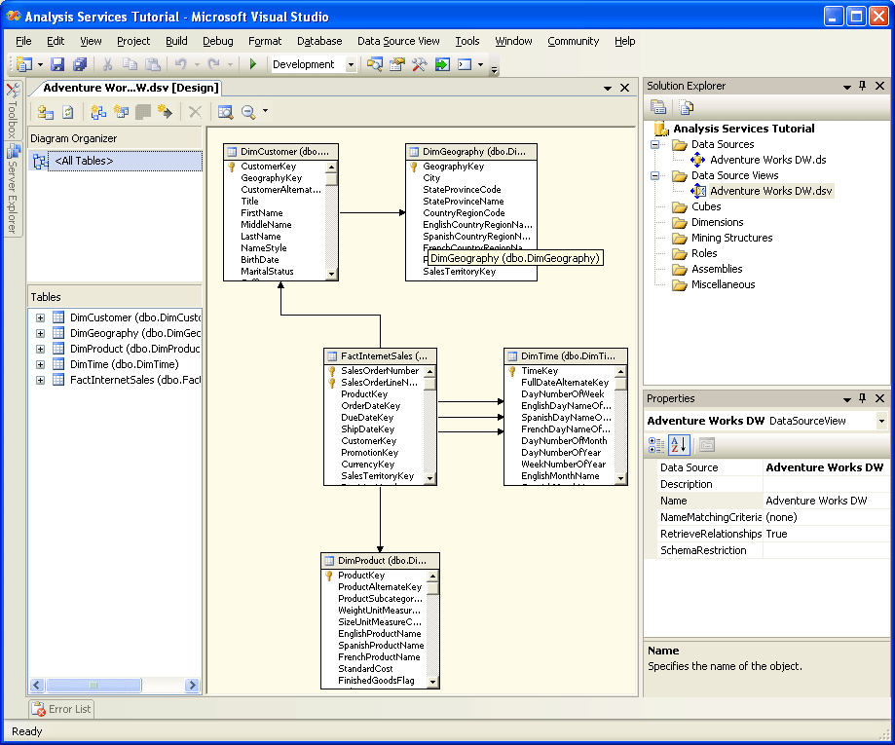The image size is (895, 745).
Task: Collapse the Data Sources folder
Action: (656, 144)
